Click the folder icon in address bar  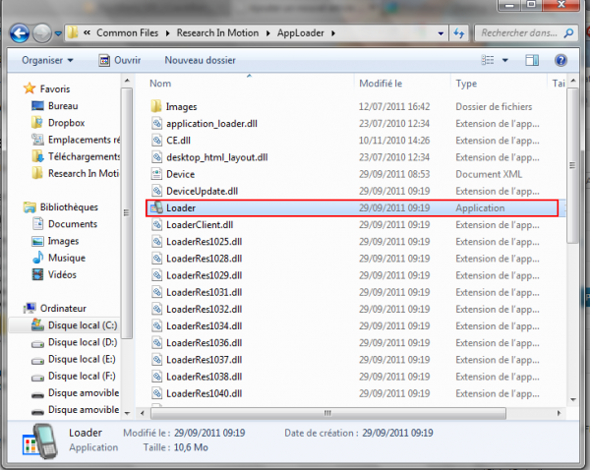[x=73, y=33]
